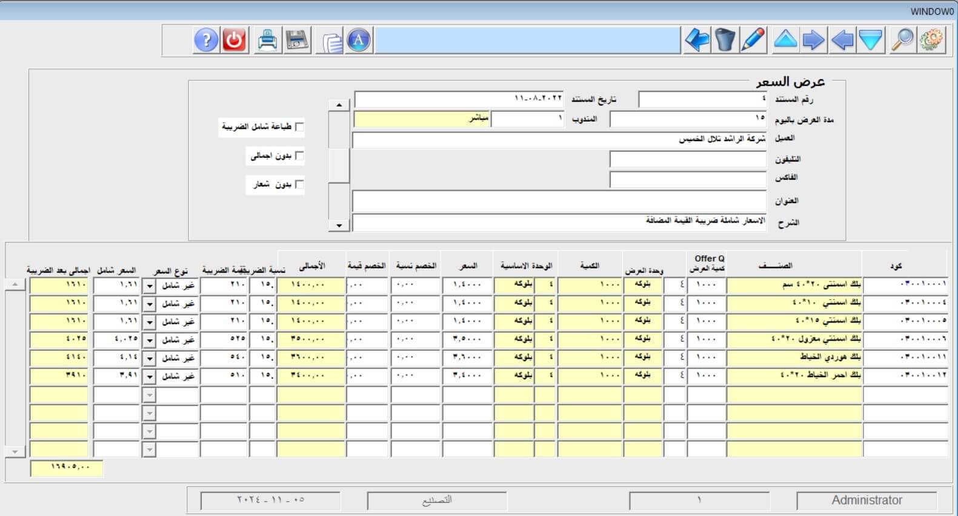Open price type dropdown in sixth row
The height and width of the screenshot is (516, 958).
click(x=150, y=377)
